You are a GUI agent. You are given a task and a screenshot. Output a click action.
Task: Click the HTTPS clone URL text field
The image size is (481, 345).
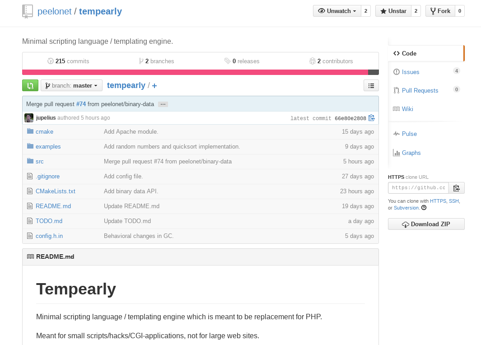tap(418, 188)
